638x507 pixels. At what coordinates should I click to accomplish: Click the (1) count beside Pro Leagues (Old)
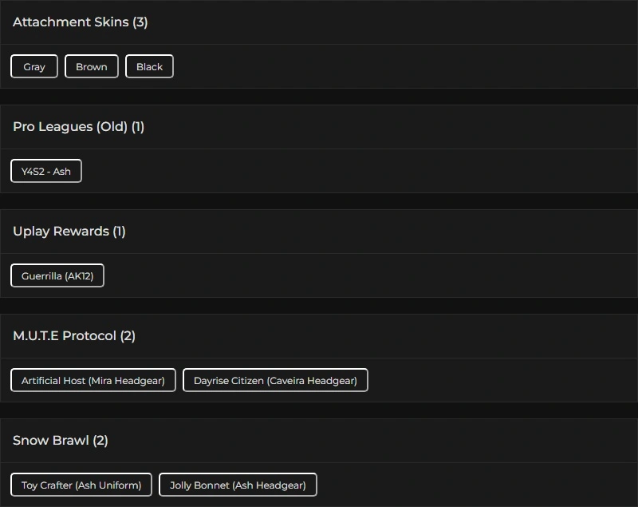pos(138,127)
